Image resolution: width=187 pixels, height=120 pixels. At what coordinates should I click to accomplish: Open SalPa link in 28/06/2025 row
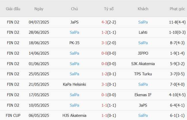(x=75, y=32)
